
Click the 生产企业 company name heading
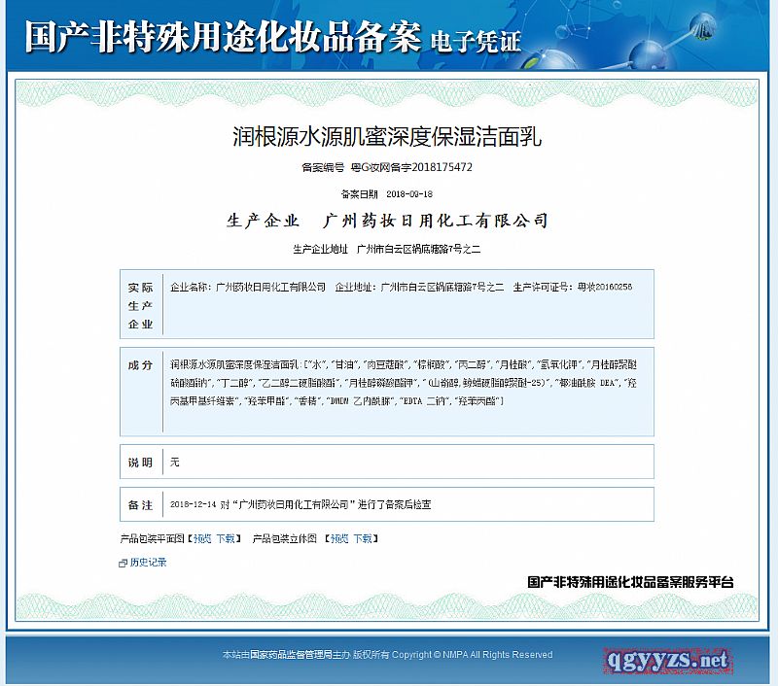388,222
